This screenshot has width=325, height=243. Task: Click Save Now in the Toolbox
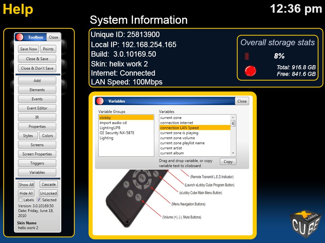pos(29,49)
